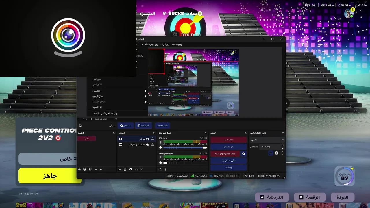Viewport: 370px width, 208px height.
Task: Mute the Mic/Aux speaker icon
Action: pyautogui.click(x=161, y=148)
